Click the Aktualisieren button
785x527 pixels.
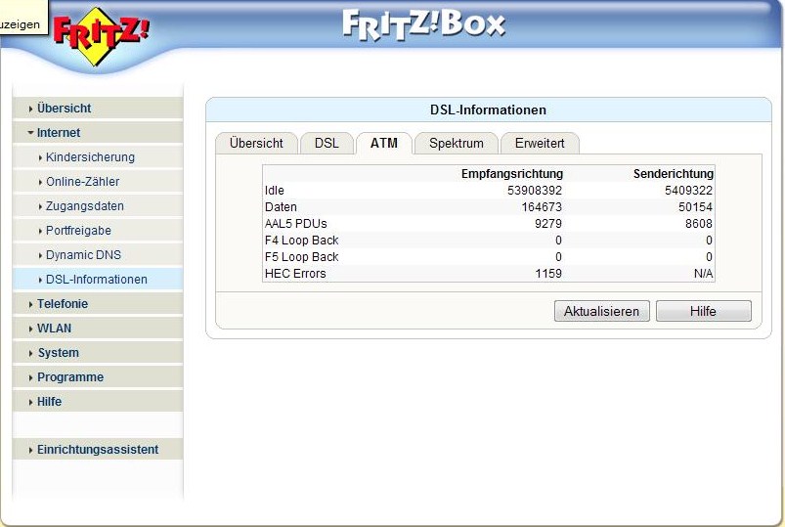click(602, 311)
